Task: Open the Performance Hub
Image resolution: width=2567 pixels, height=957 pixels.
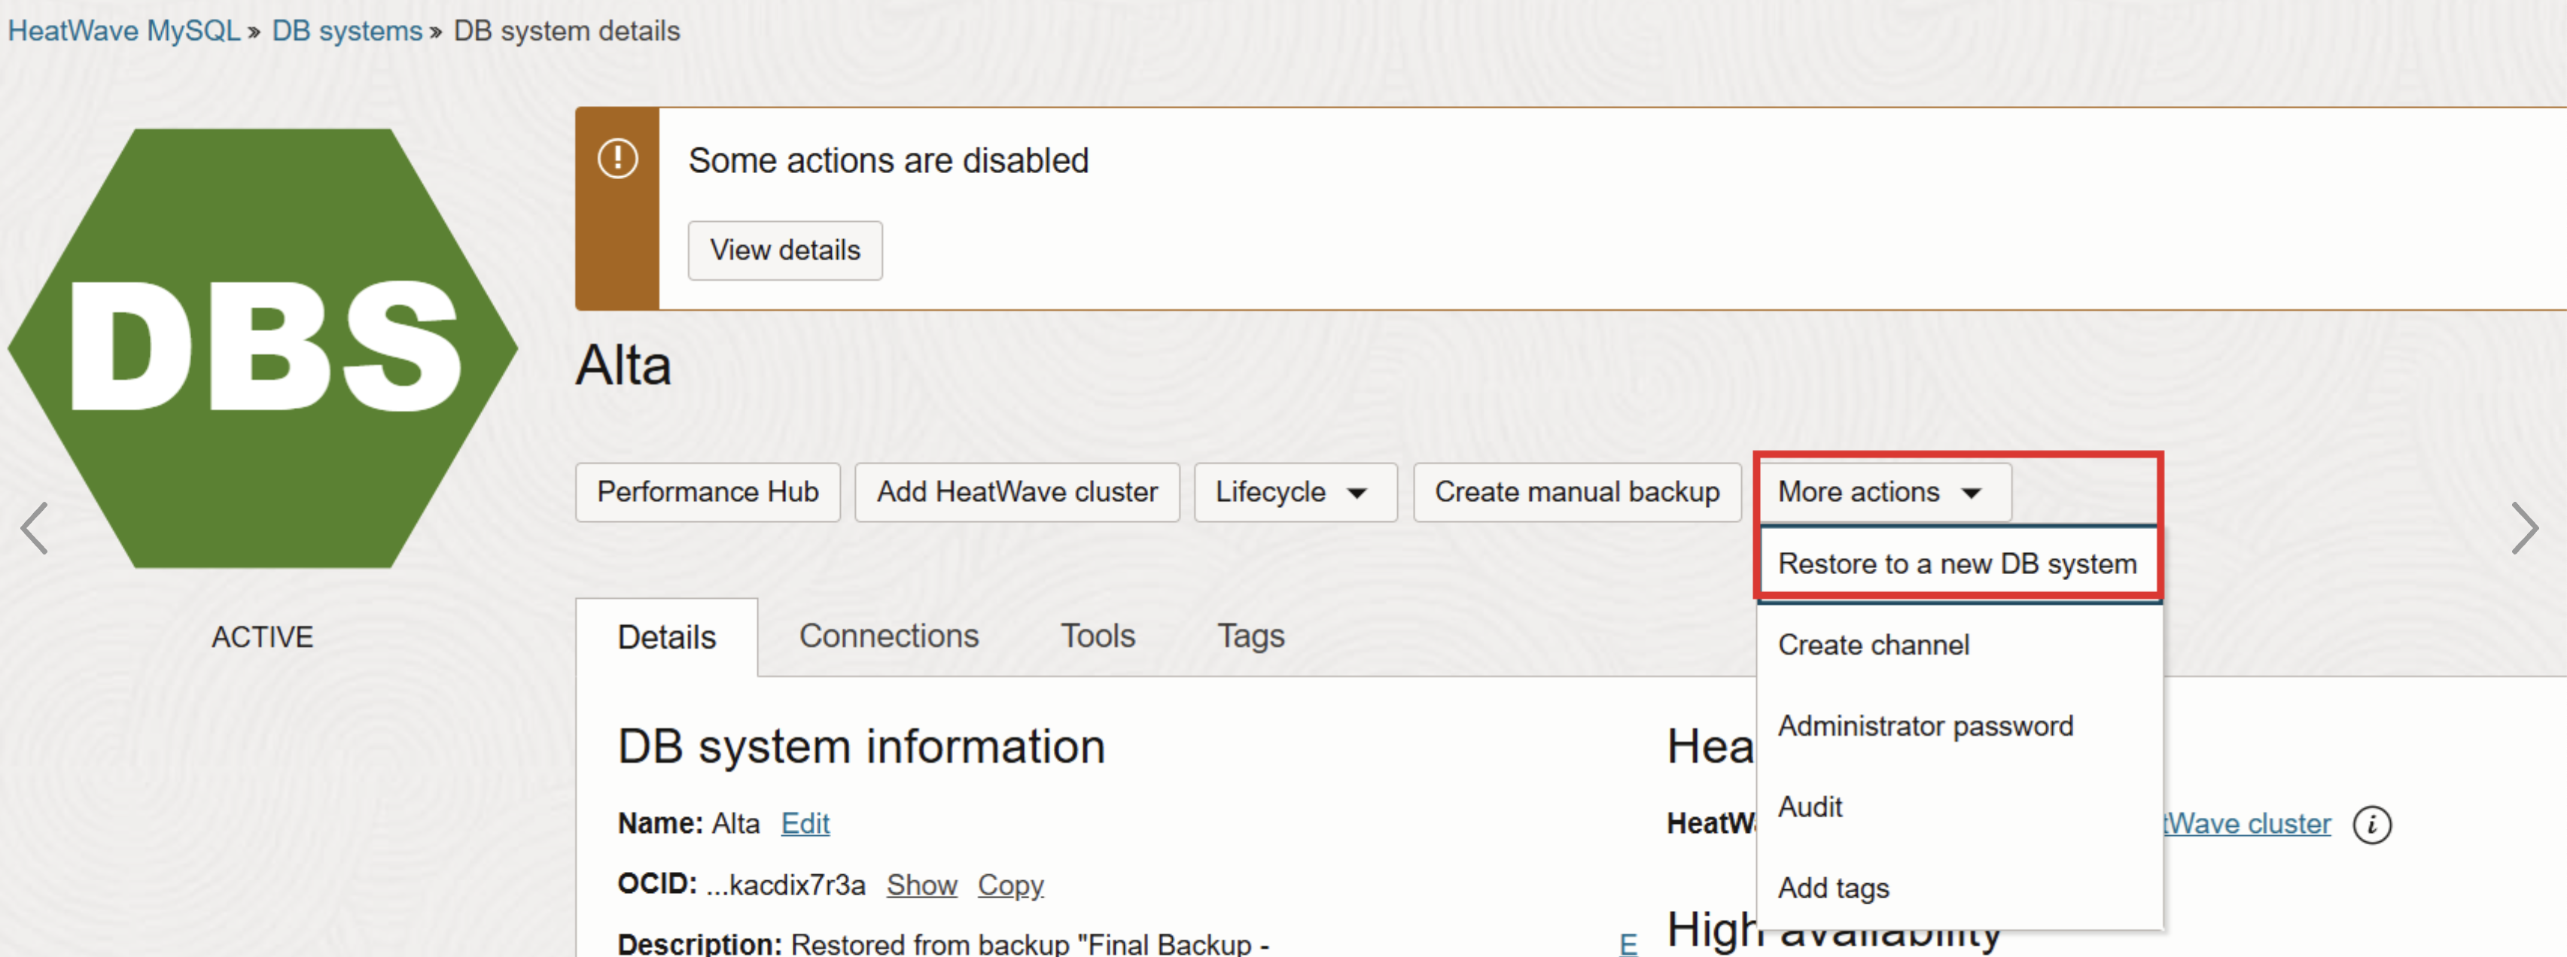Action: 707,491
